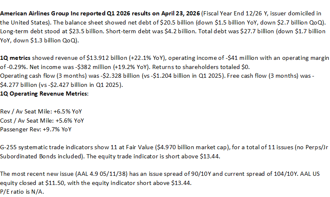Click the "Subordinated Bonds included" text
The height and width of the screenshot is (197, 330).
tap(40, 156)
